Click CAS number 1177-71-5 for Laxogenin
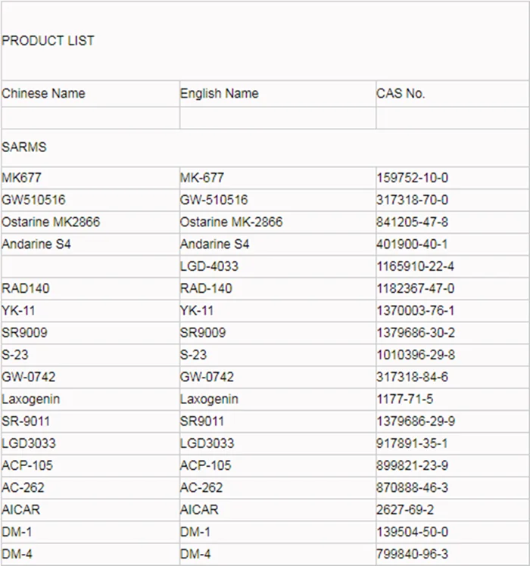530x566 pixels. tap(407, 399)
